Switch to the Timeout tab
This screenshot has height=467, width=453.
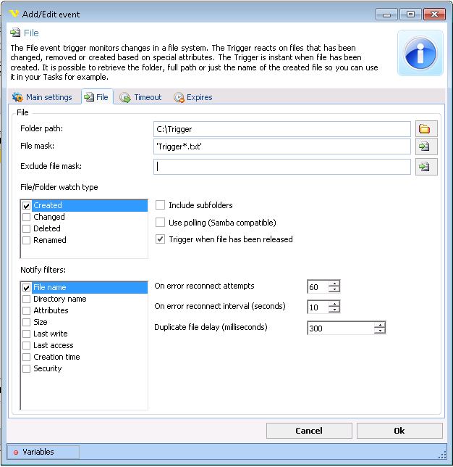141,97
